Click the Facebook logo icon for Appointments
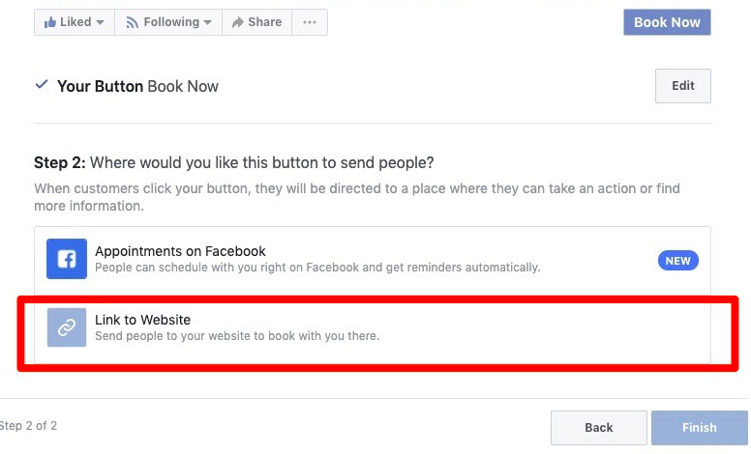The image size is (751, 454). (x=67, y=259)
